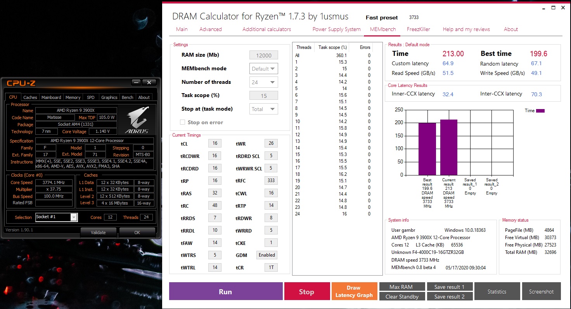Click the red Stop button
Image resolution: width=571 pixels, height=309 pixels.
[306, 292]
